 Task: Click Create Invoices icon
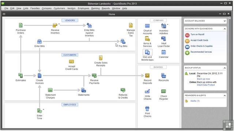click(x=39, y=75)
